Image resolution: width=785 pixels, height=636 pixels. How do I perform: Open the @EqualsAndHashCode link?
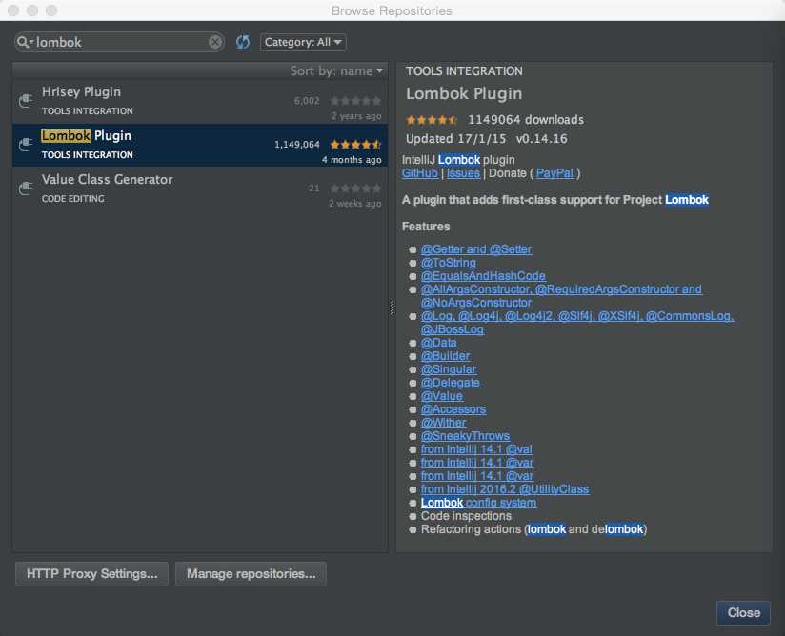[483, 276]
